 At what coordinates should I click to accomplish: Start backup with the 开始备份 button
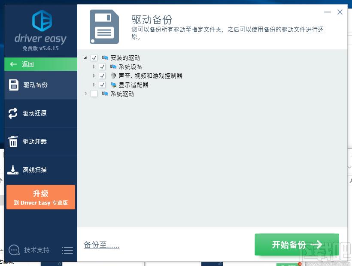(x=297, y=245)
